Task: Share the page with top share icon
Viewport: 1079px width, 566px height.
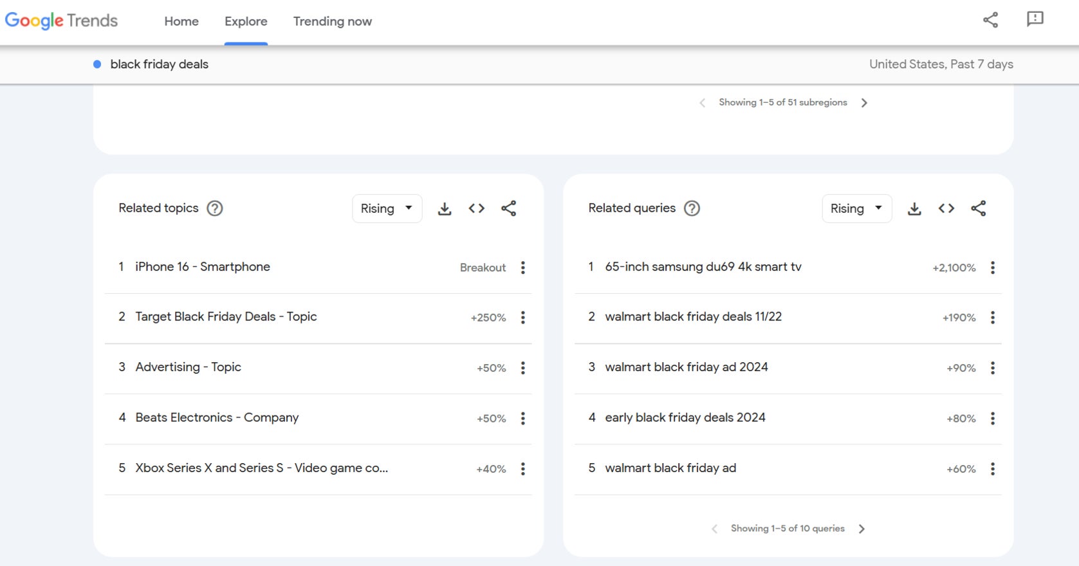Action: (x=990, y=20)
